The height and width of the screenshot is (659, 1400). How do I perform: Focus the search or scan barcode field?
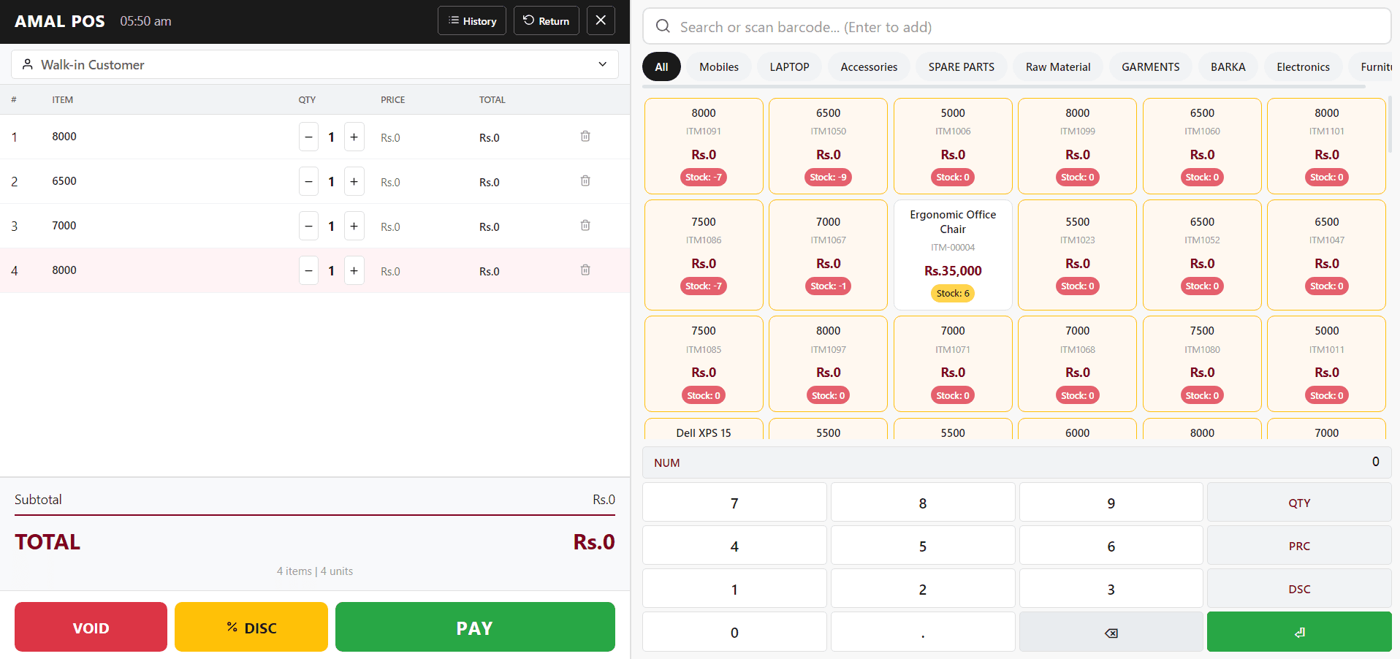(x=1017, y=27)
